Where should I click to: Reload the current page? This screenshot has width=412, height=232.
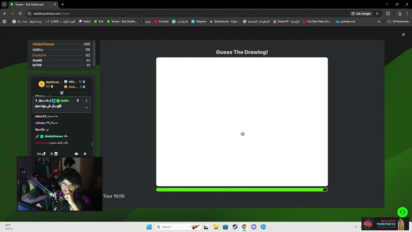(x=20, y=14)
